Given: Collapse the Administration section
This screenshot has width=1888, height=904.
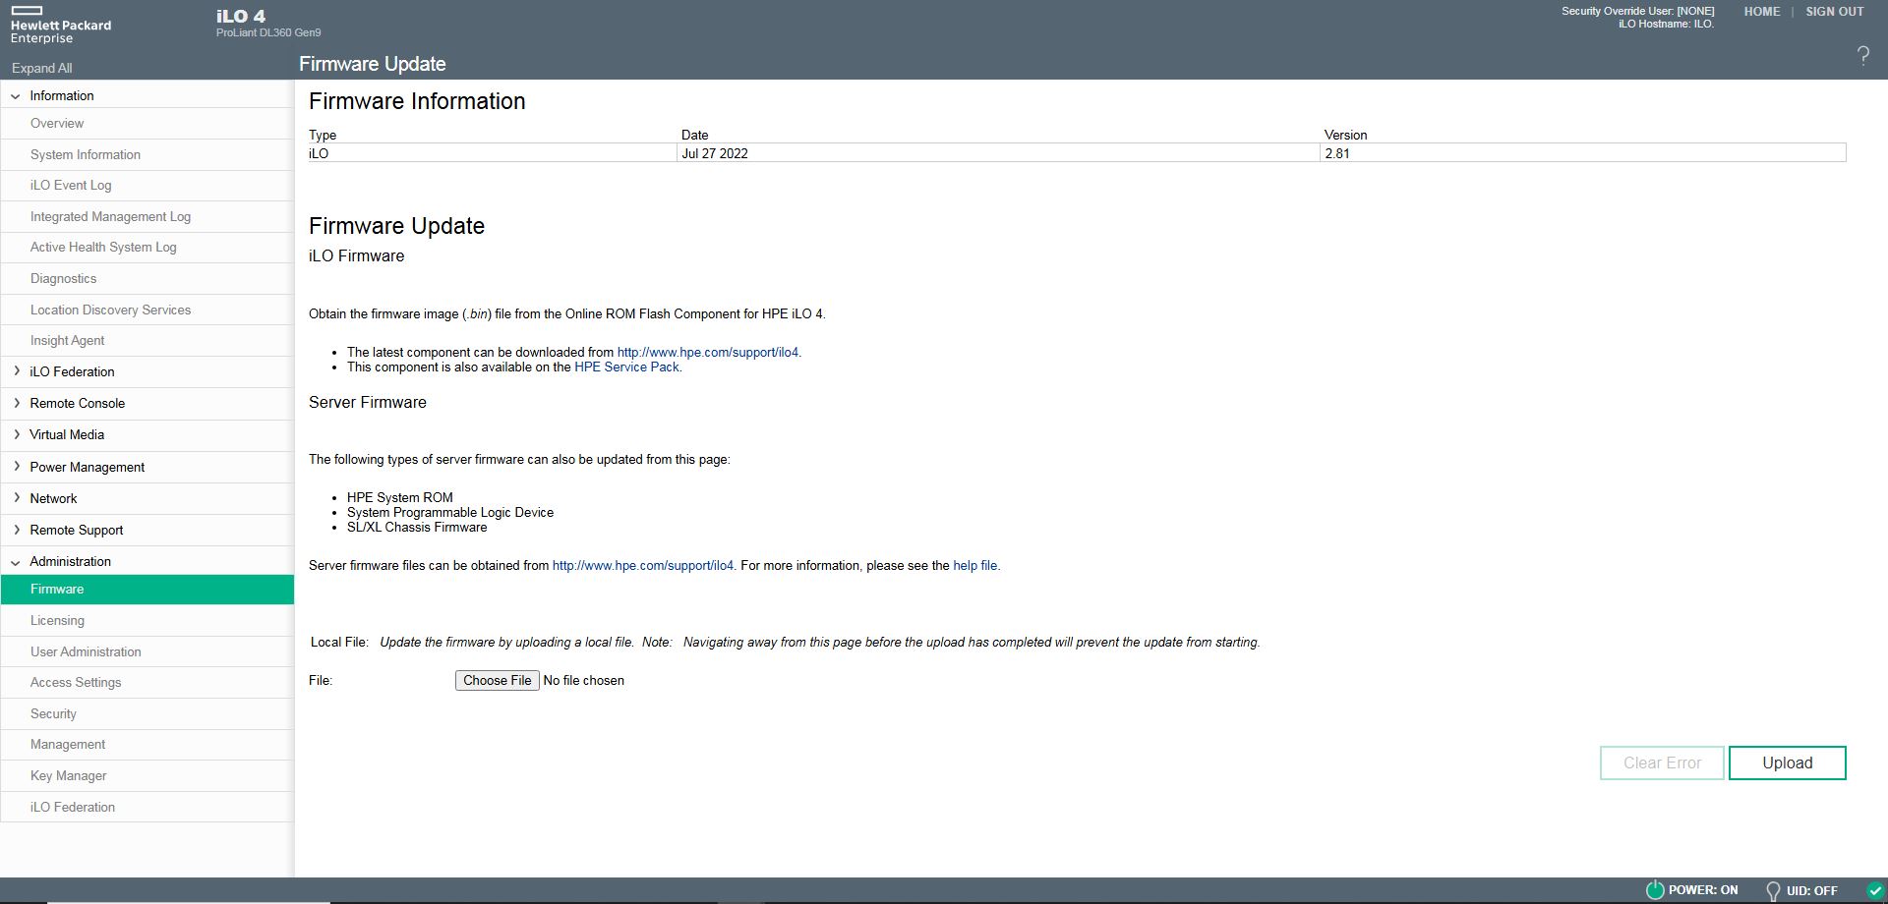Looking at the screenshot, I should tap(16, 562).
